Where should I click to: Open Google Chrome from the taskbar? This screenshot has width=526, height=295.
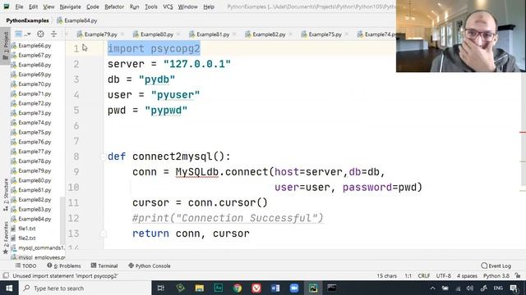point(238,288)
